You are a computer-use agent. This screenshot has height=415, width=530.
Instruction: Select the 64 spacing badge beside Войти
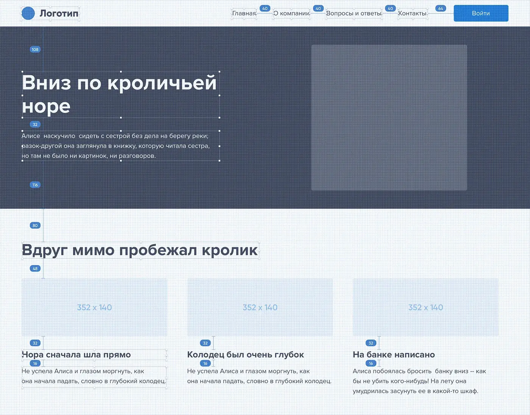(441, 8)
